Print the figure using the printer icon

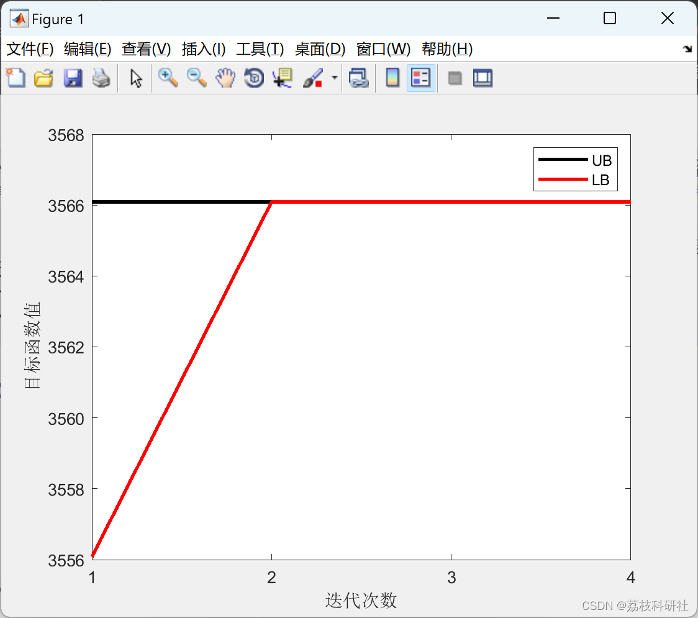pyautogui.click(x=101, y=78)
